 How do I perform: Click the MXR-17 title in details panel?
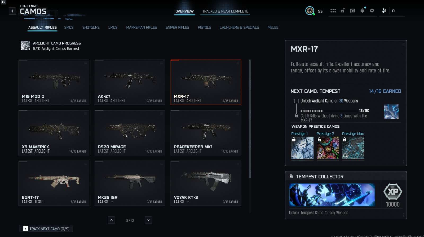304,49
